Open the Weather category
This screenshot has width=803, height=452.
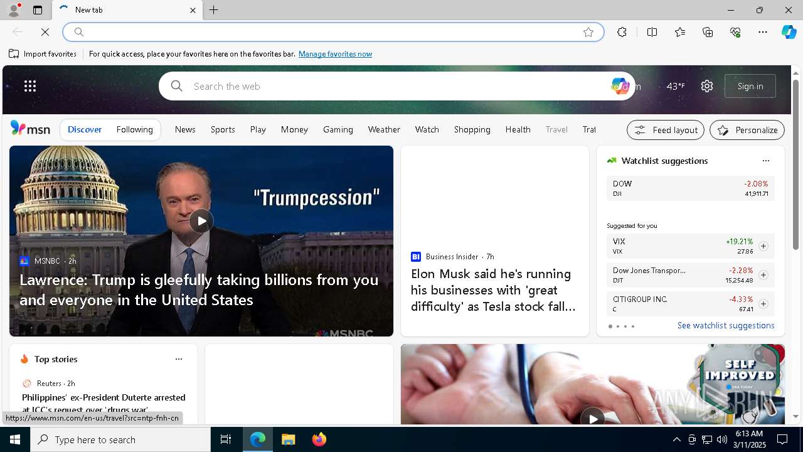tap(384, 129)
